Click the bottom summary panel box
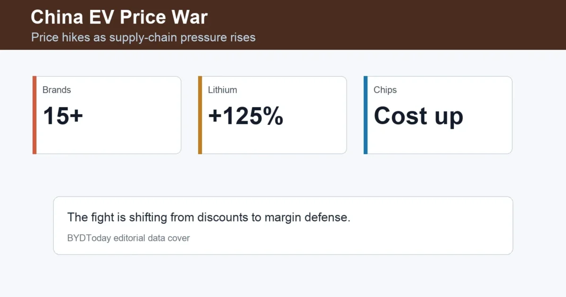The height and width of the screenshot is (297, 566). click(x=283, y=226)
